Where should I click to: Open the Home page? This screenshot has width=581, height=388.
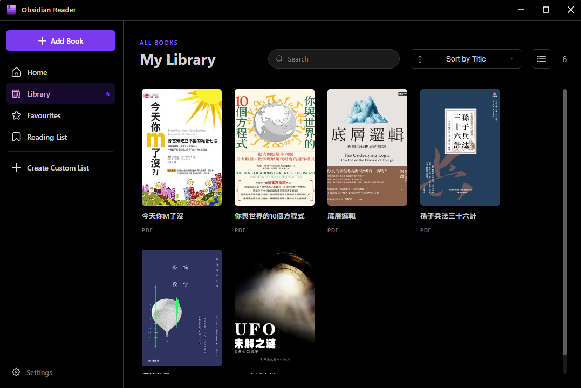pos(60,72)
